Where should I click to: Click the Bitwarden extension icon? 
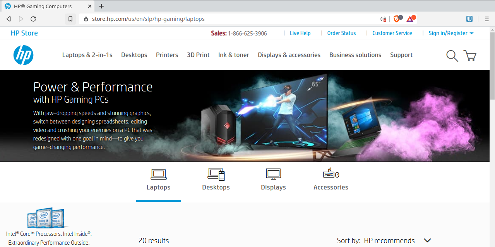pos(469,19)
